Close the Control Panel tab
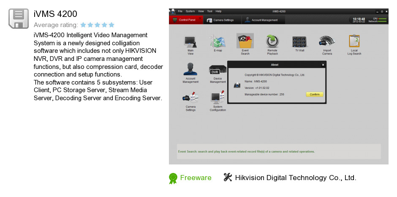The image size is (397, 197). pyautogui.click(x=200, y=18)
